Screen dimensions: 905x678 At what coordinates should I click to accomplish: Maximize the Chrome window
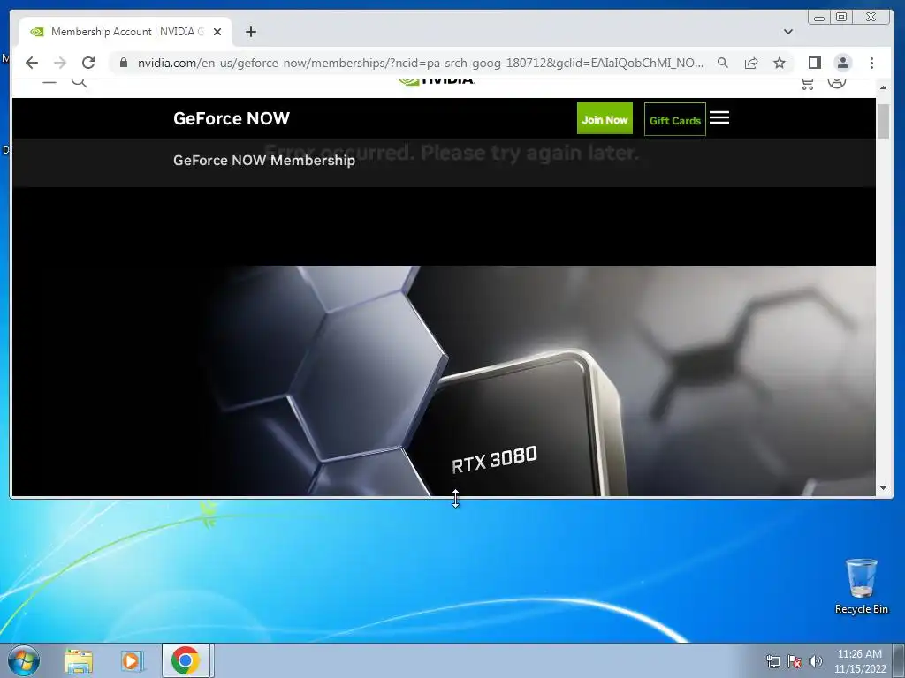[x=841, y=18]
